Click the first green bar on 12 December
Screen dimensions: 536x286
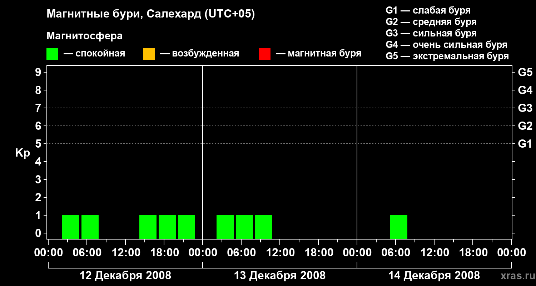click(71, 227)
